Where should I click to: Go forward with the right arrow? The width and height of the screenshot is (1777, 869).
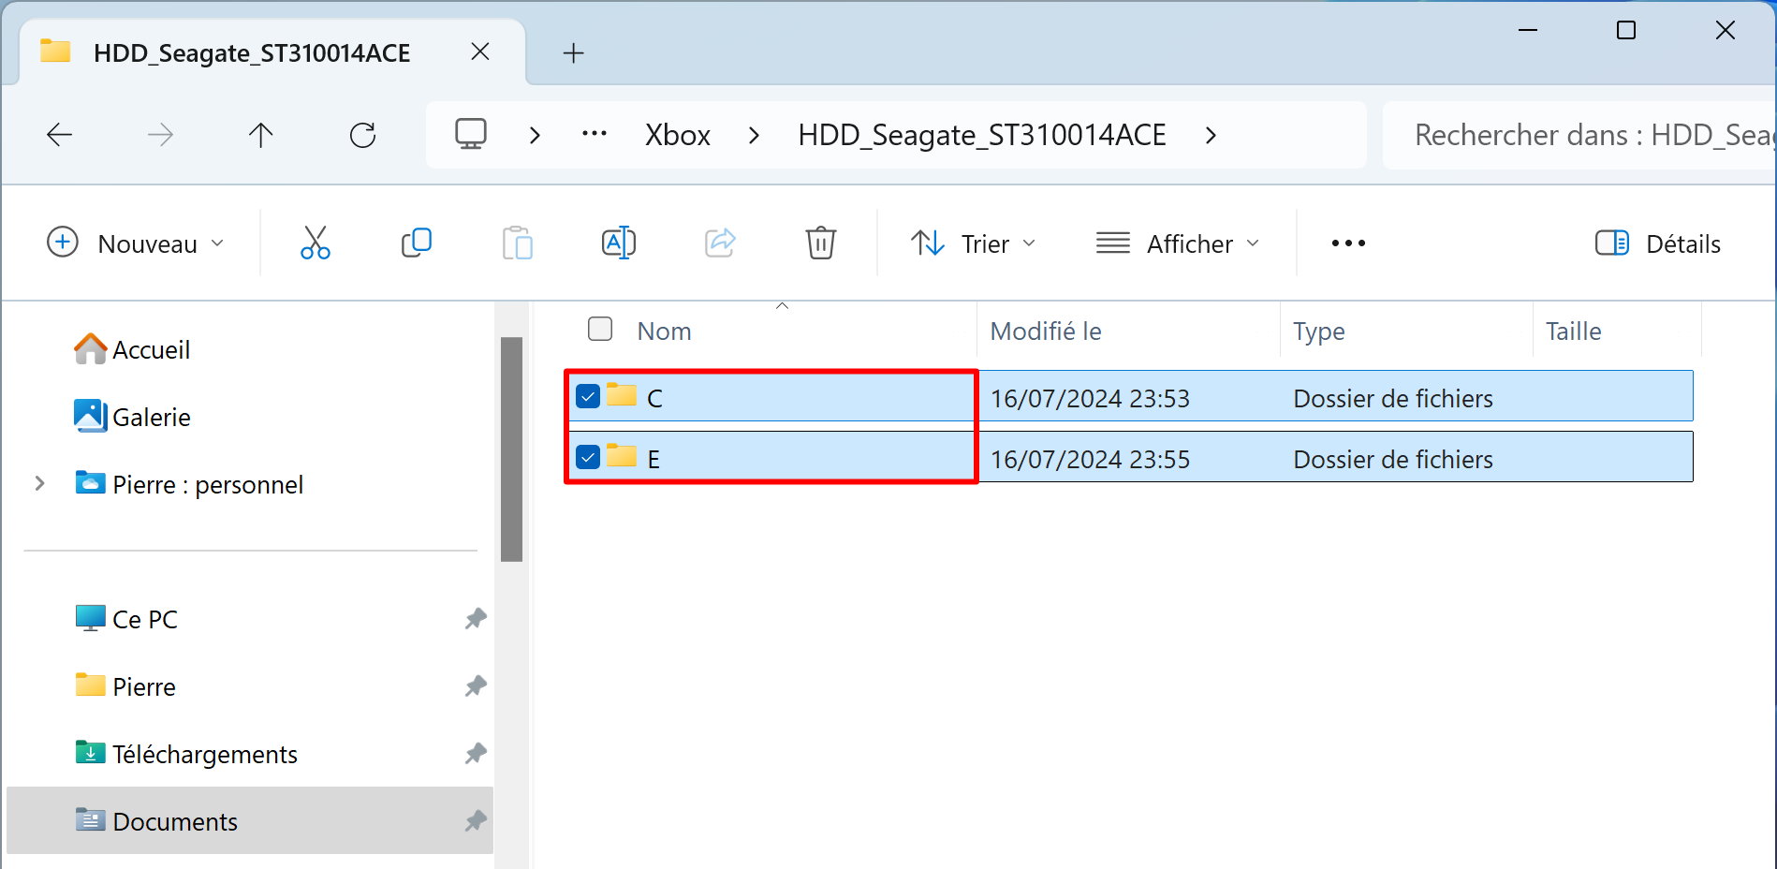[x=160, y=135]
